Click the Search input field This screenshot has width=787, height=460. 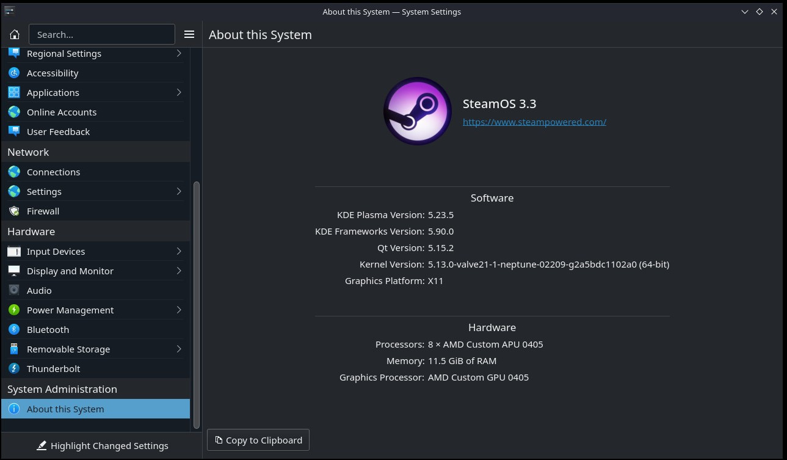[x=102, y=34]
